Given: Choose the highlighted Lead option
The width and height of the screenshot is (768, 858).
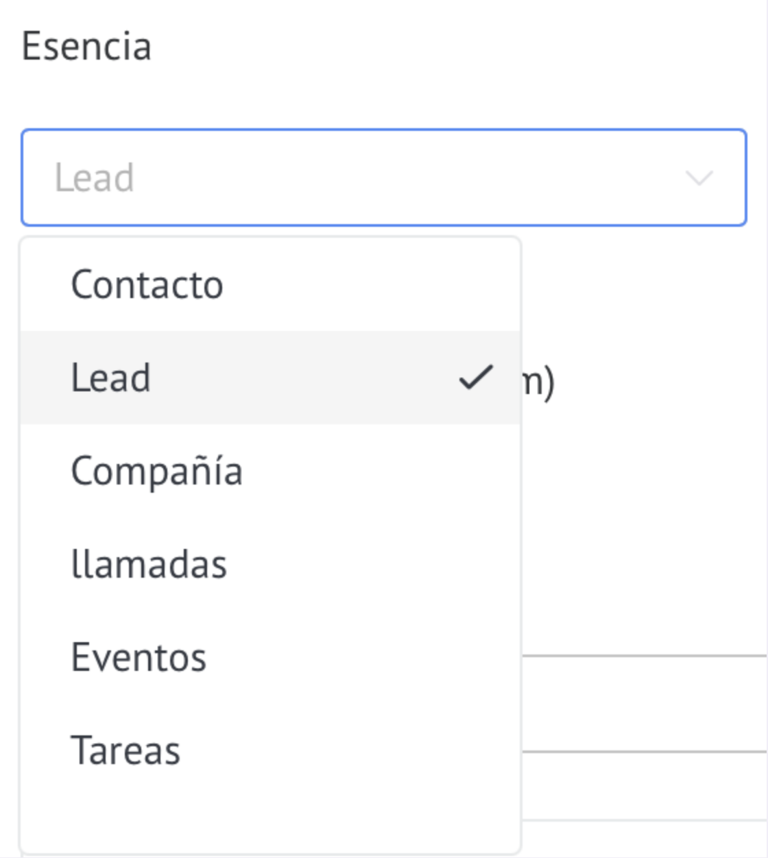Looking at the screenshot, I should pos(270,378).
